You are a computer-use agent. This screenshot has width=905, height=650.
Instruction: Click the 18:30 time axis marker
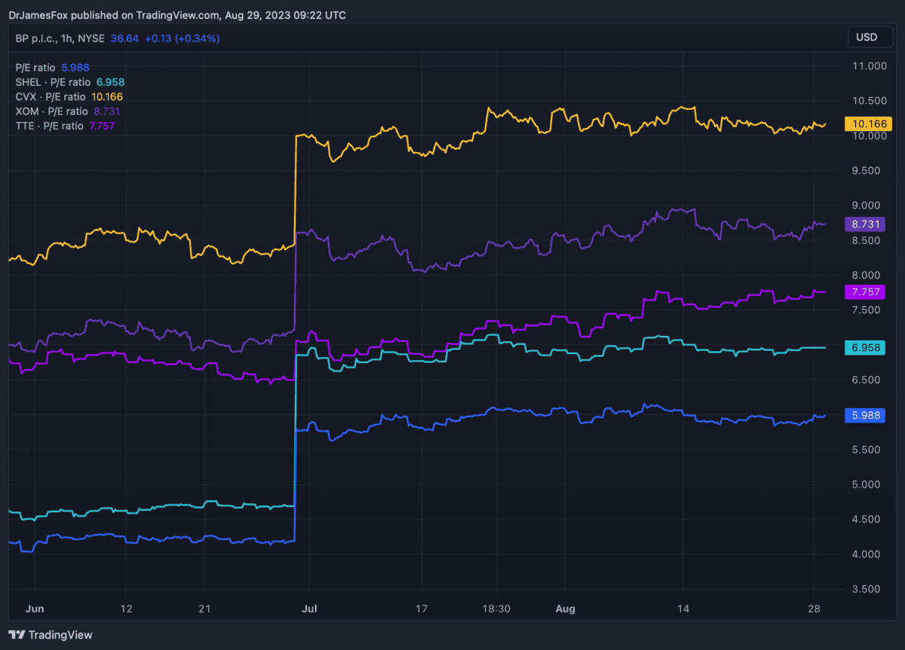496,608
